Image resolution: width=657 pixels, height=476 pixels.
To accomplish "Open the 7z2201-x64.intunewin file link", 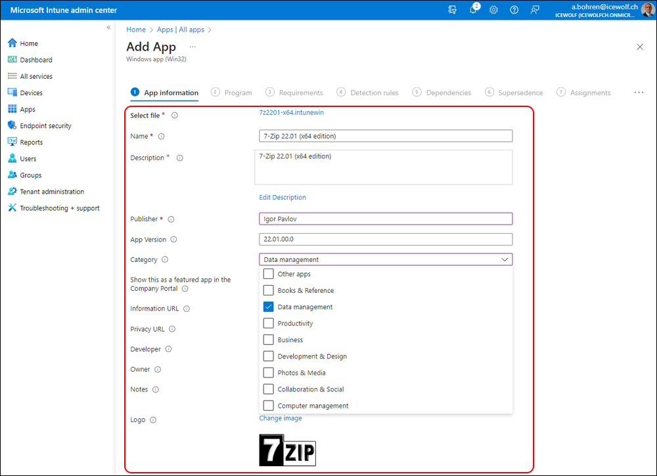I will coord(291,113).
